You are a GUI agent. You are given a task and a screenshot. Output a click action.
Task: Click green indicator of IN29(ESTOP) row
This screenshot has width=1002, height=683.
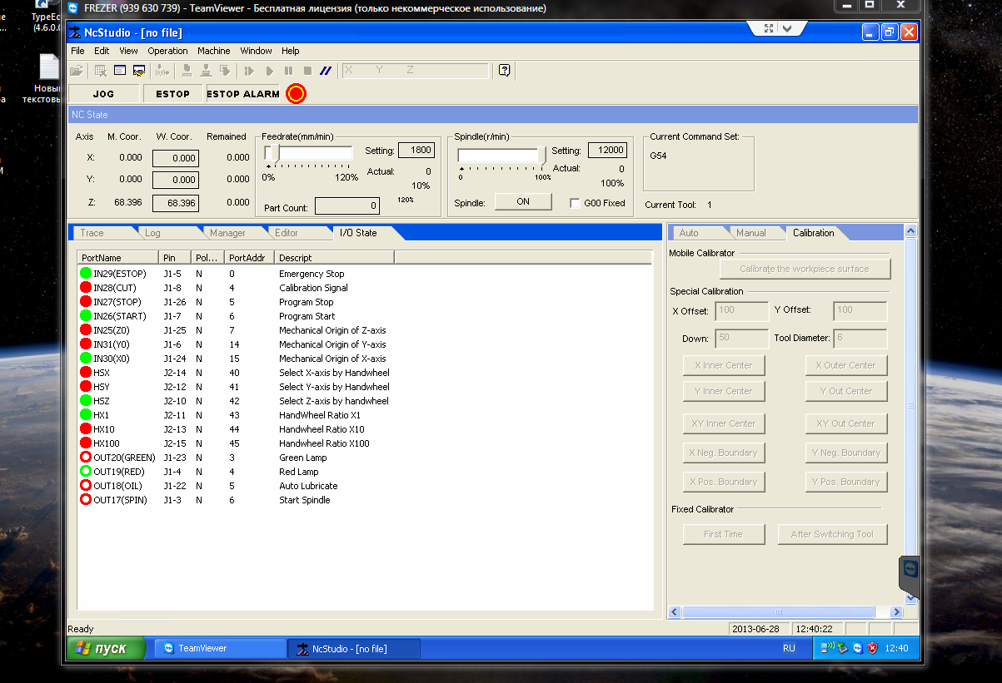(85, 274)
